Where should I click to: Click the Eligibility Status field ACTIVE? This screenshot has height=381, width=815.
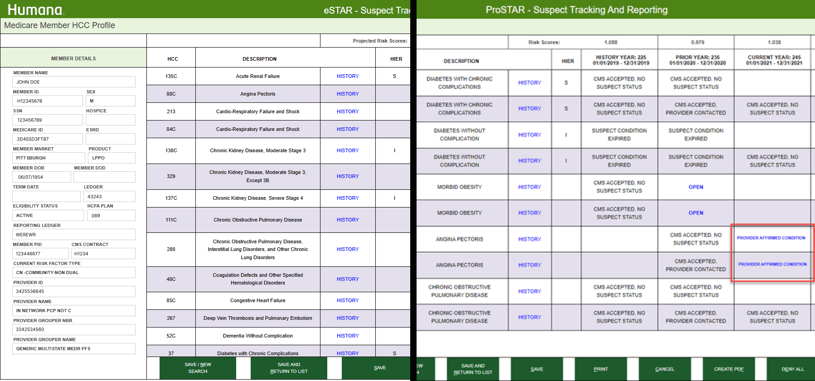click(x=48, y=216)
